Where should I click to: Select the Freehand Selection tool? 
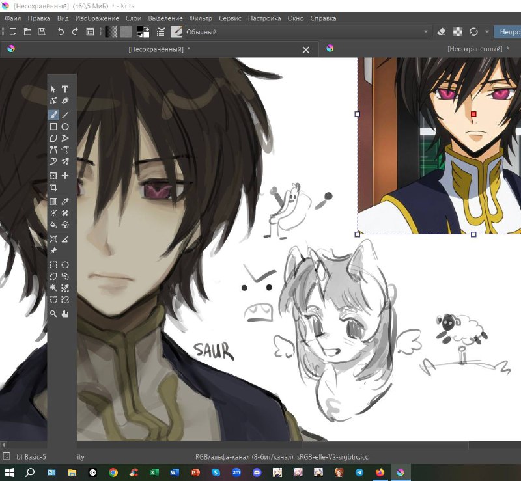click(65, 277)
